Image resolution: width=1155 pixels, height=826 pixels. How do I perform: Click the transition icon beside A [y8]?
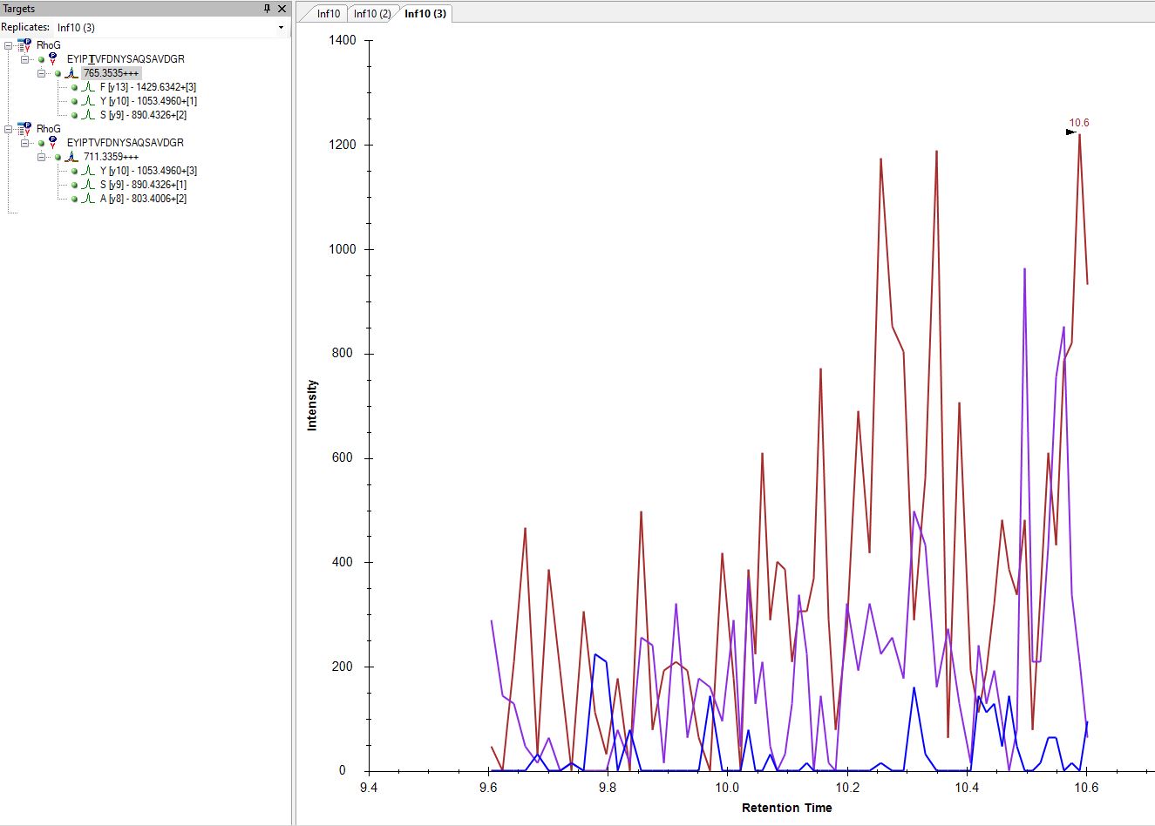pyautogui.click(x=88, y=199)
